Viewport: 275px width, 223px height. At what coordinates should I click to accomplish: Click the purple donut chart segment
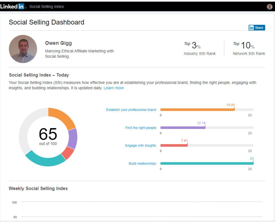[73, 139]
